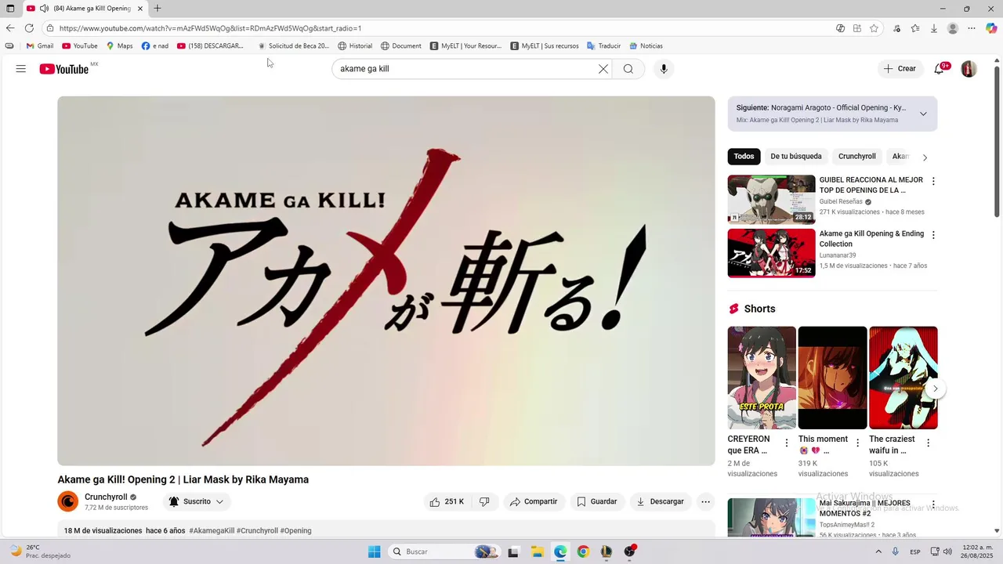Open Windows Start menu
Screen dimensions: 1003x564
(x=375, y=551)
